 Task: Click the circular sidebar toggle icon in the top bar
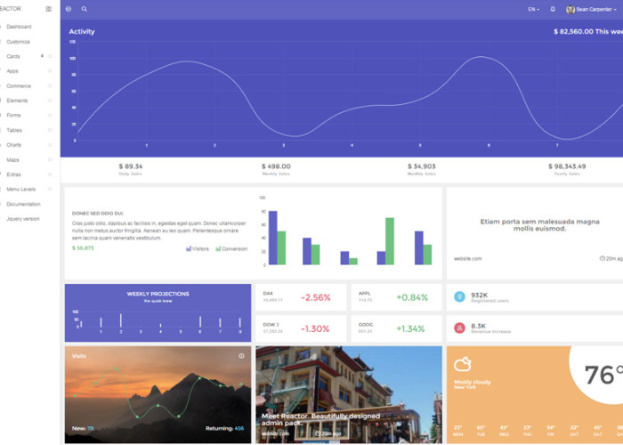(x=69, y=9)
